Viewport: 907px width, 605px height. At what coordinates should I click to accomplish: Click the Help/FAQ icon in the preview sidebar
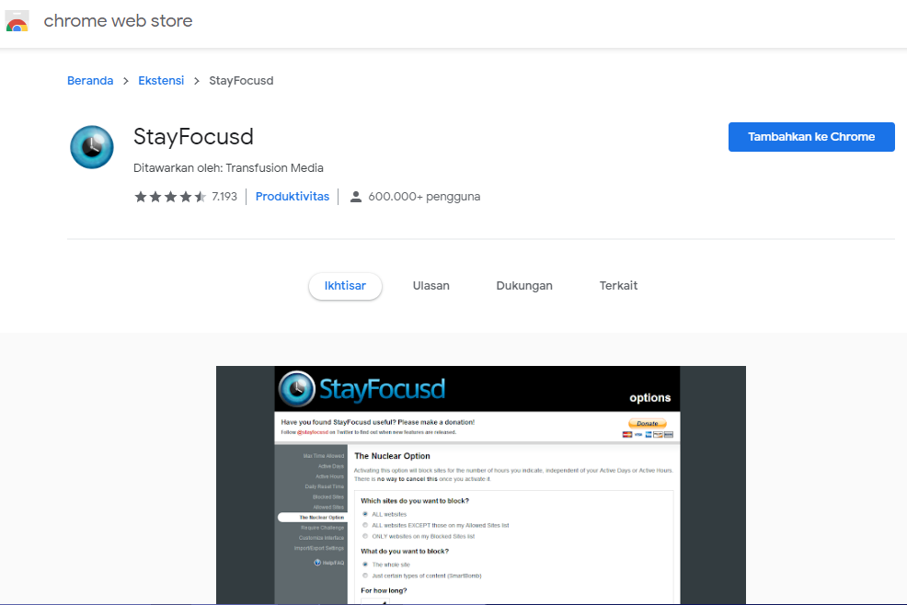pyautogui.click(x=317, y=562)
